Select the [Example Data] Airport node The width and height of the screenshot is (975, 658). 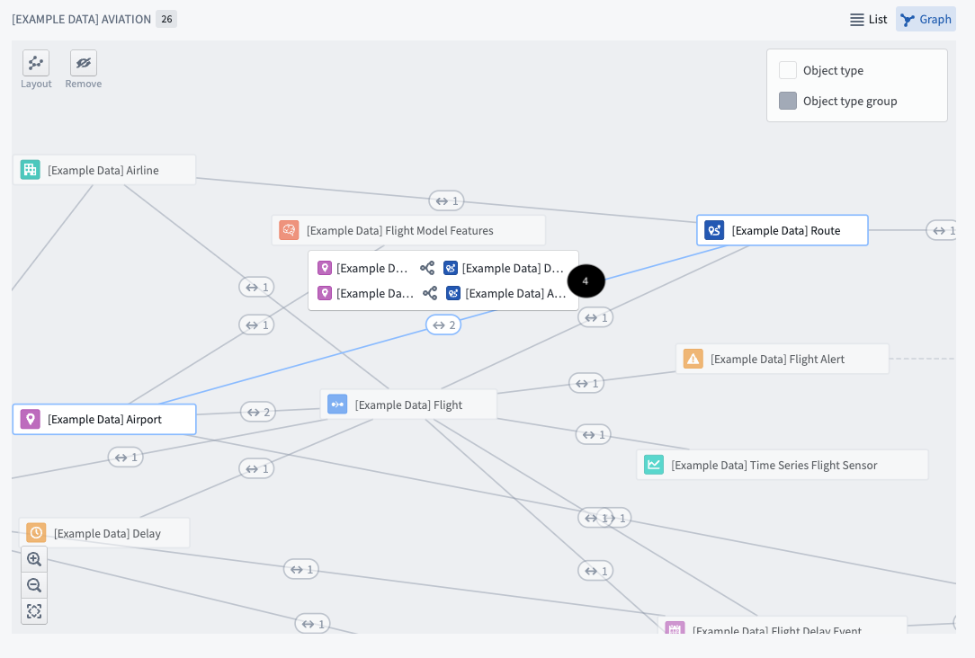[104, 419]
